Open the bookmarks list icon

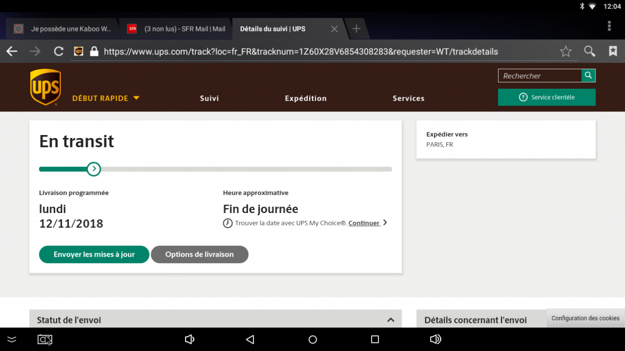tap(613, 51)
